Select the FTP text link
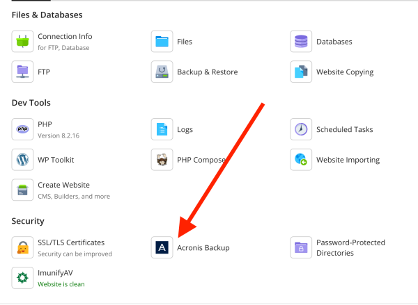 [x=44, y=72]
